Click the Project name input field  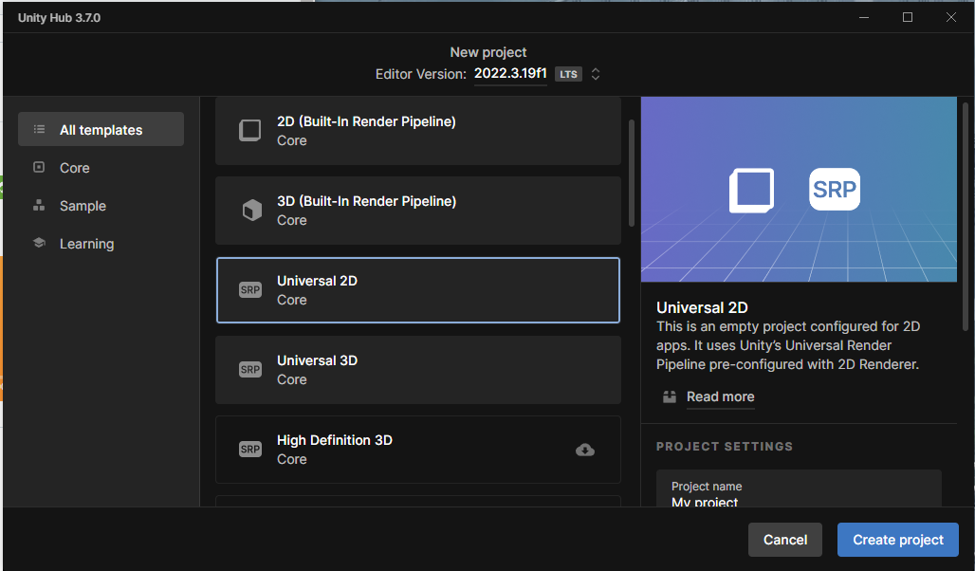(x=799, y=488)
